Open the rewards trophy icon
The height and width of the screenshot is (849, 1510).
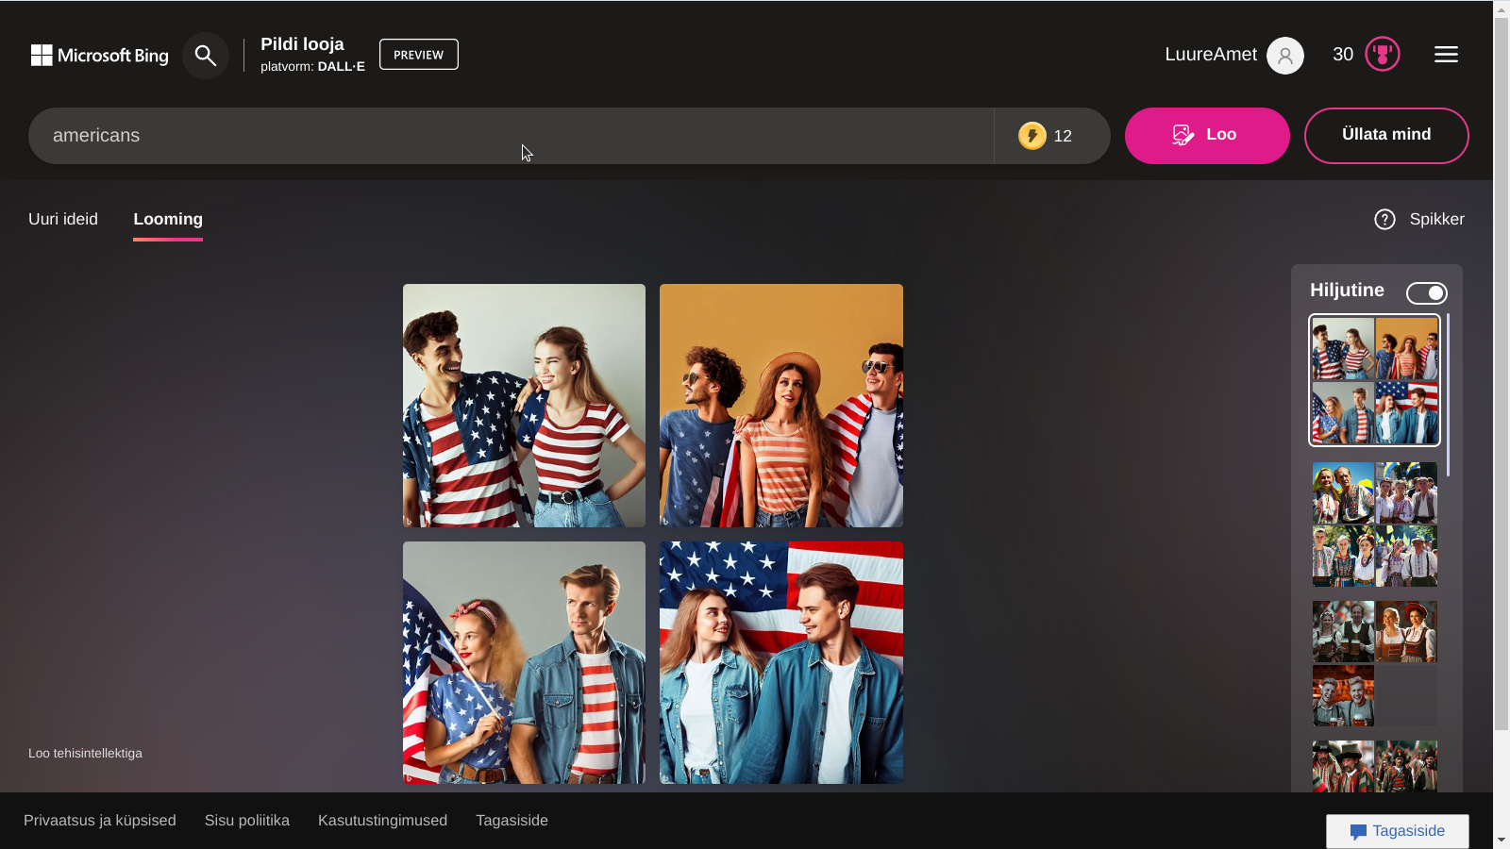click(1383, 55)
